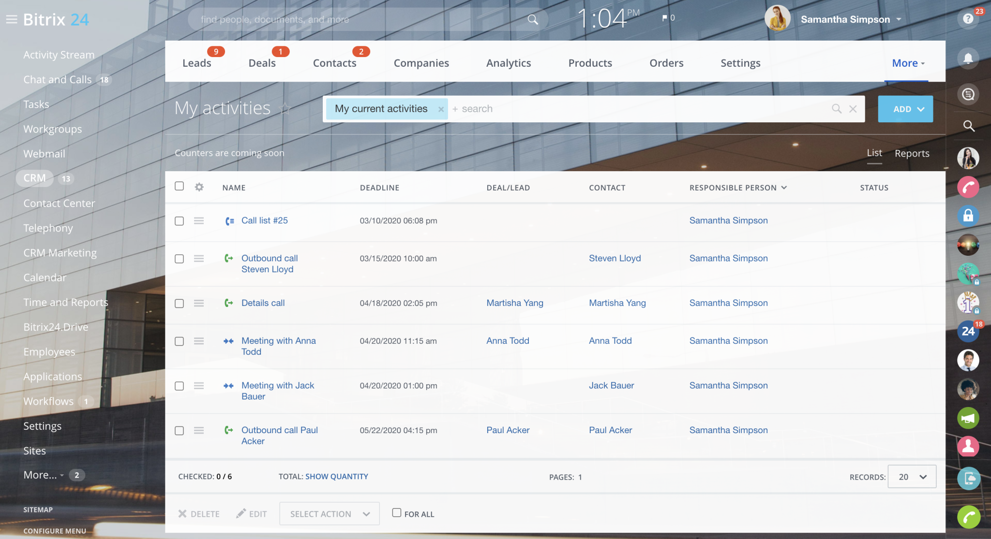Switch to Reports view
991x539 pixels.
[x=912, y=153]
